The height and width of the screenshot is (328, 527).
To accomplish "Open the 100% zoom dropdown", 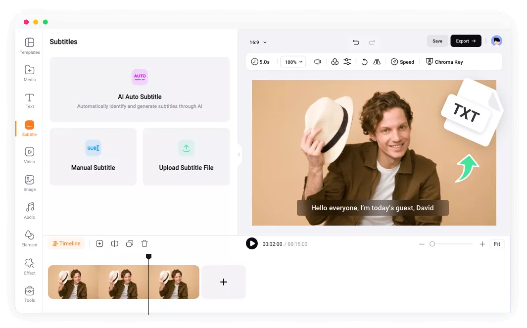I will point(293,62).
